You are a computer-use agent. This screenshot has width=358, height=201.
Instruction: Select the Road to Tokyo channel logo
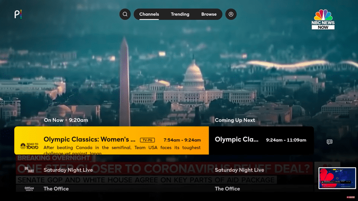pyautogui.click(x=29, y=146)
